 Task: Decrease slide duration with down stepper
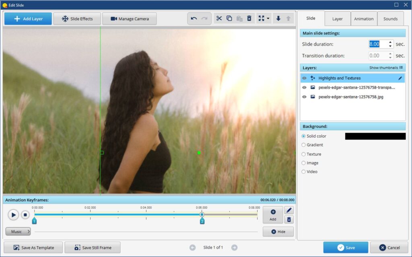390,46
